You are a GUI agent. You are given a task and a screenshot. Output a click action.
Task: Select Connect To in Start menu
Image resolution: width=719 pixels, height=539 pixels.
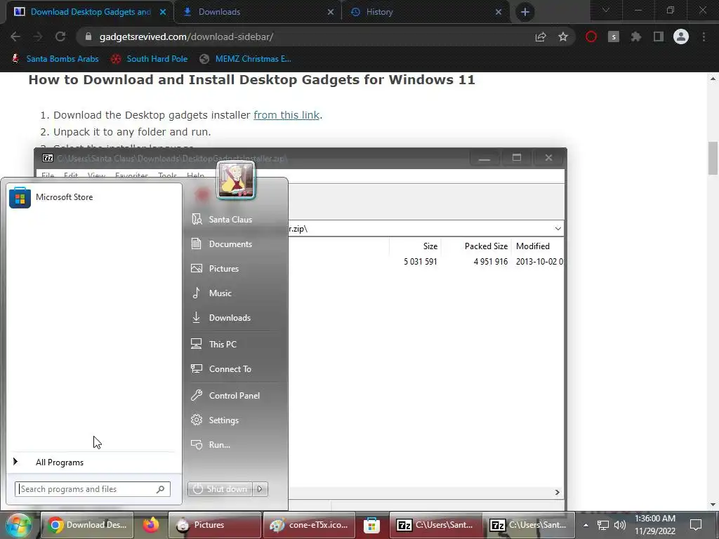coord(230,369)
